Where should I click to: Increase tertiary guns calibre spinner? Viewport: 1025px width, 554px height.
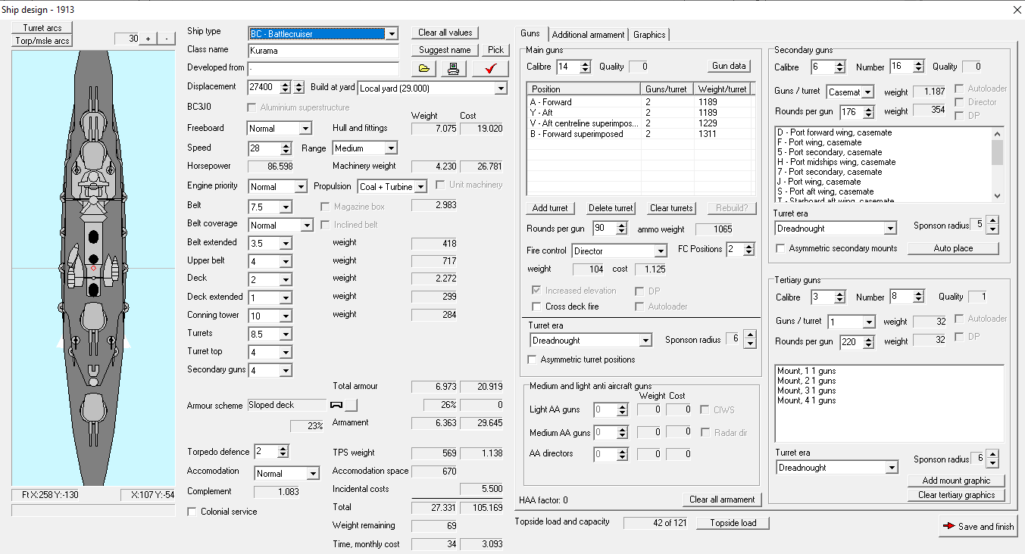839,294
